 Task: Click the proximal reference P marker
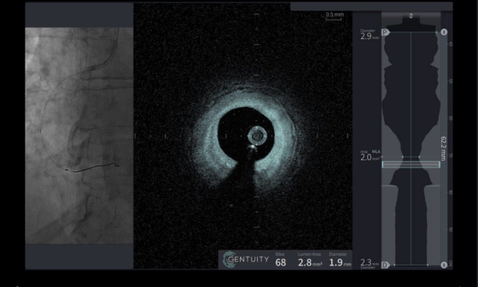tap(386, 32)
